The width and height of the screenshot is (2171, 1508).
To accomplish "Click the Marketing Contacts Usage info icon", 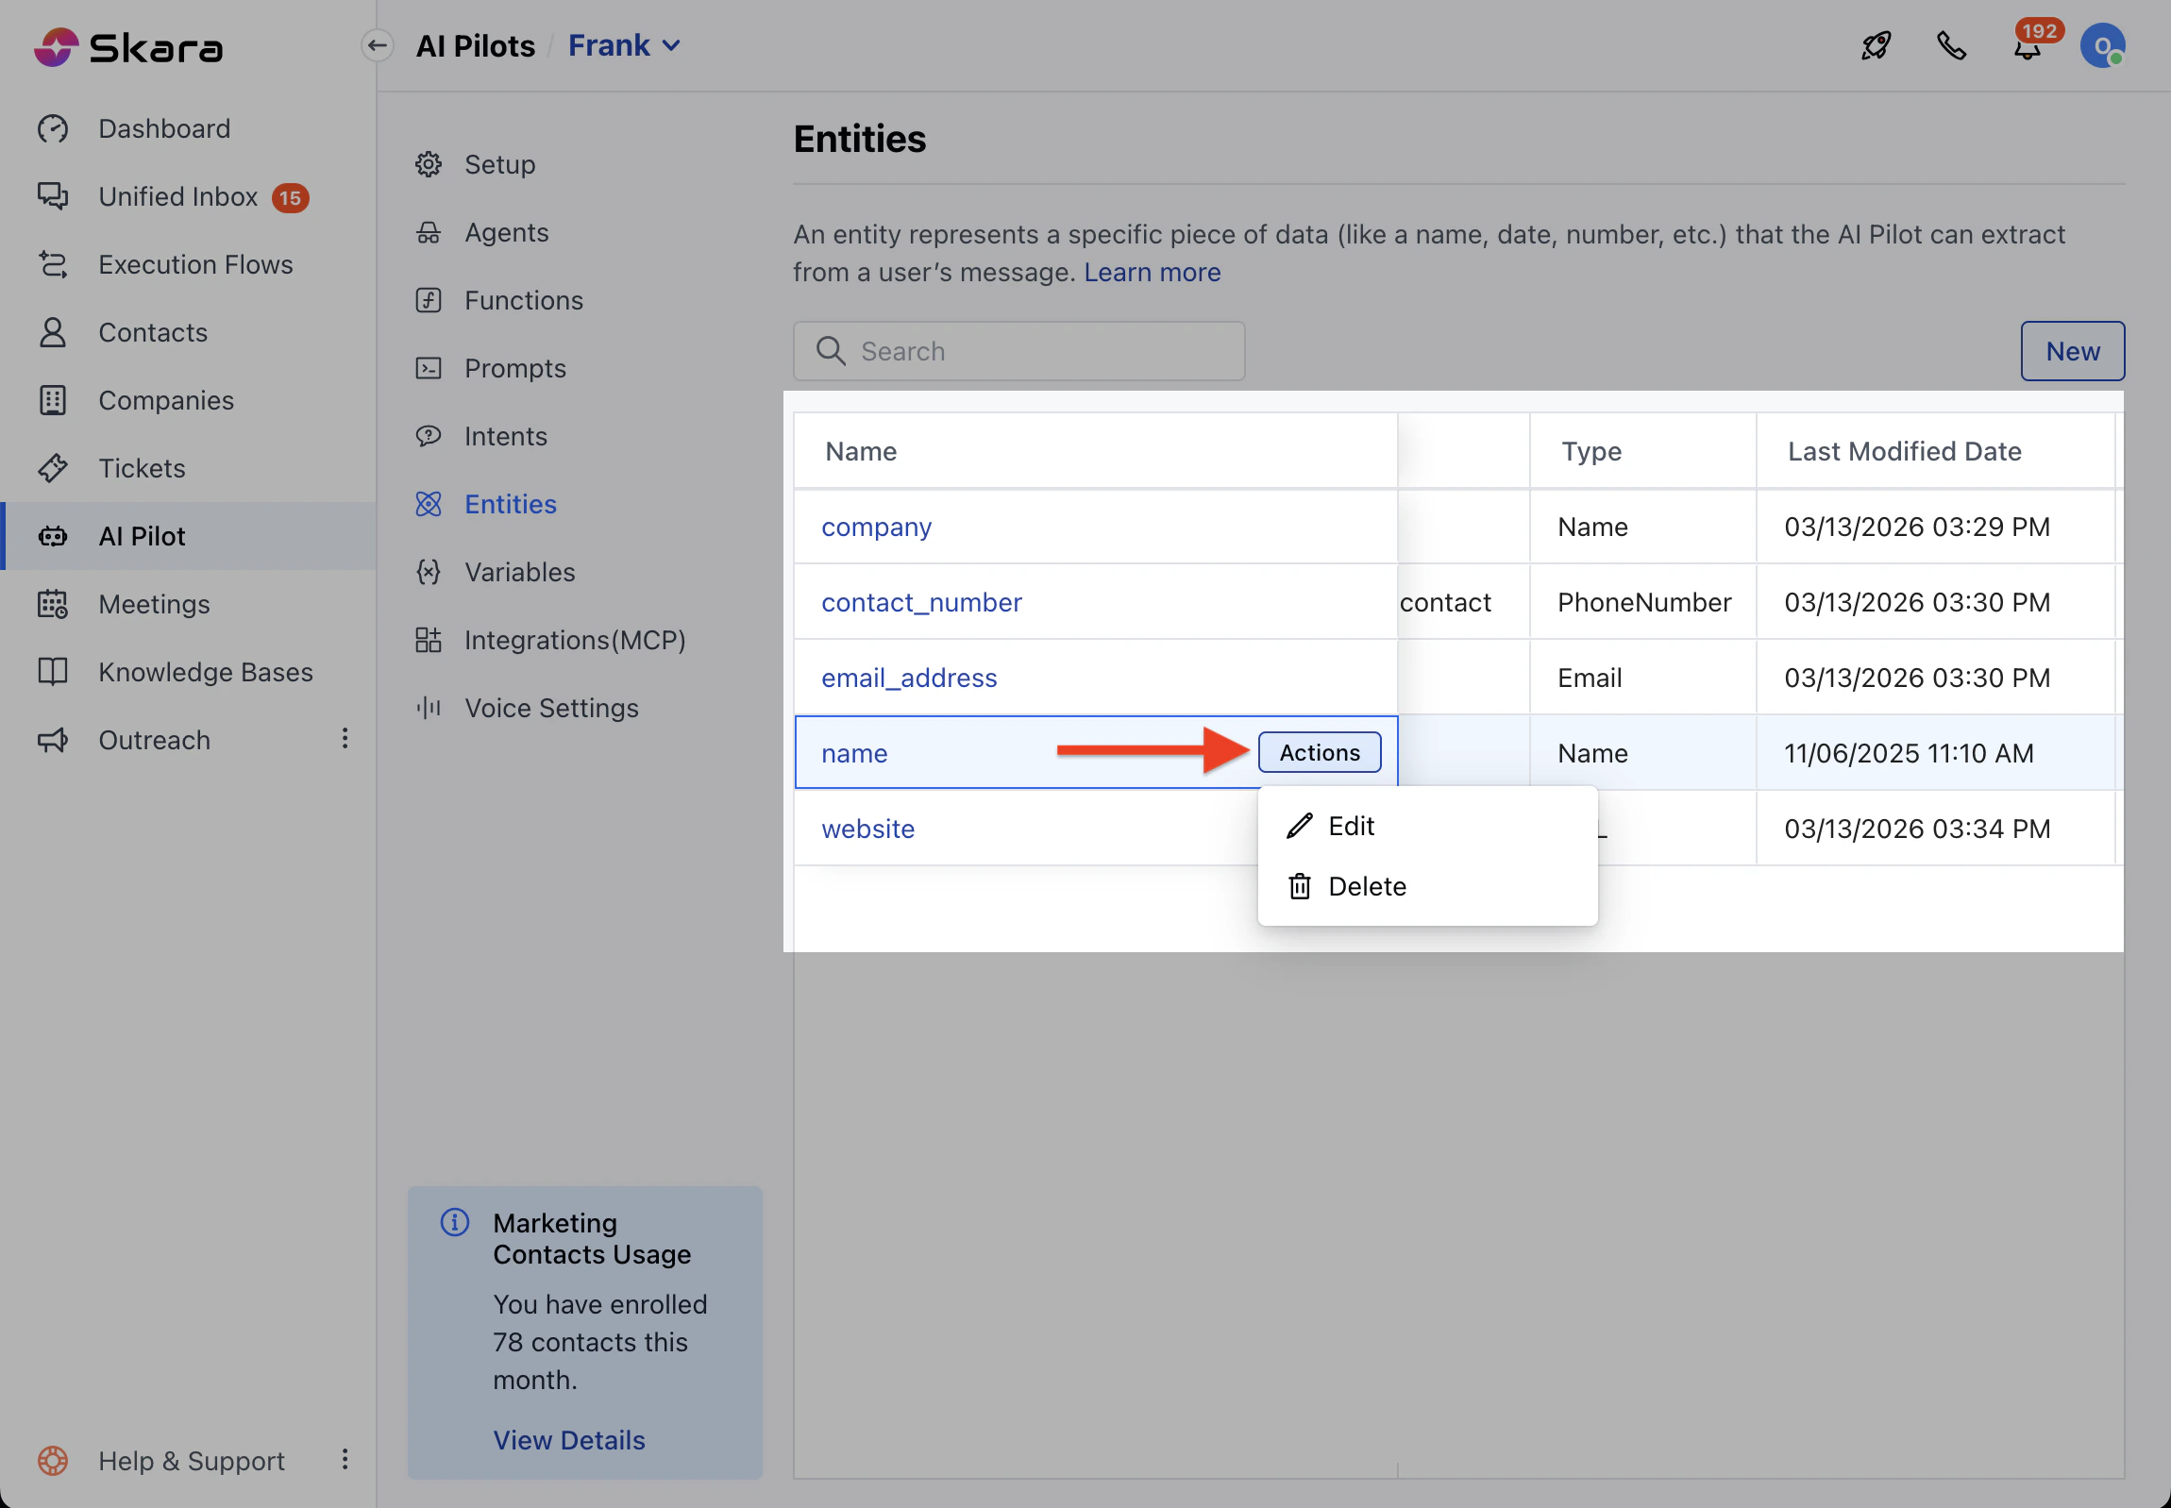I will 455,1222.
